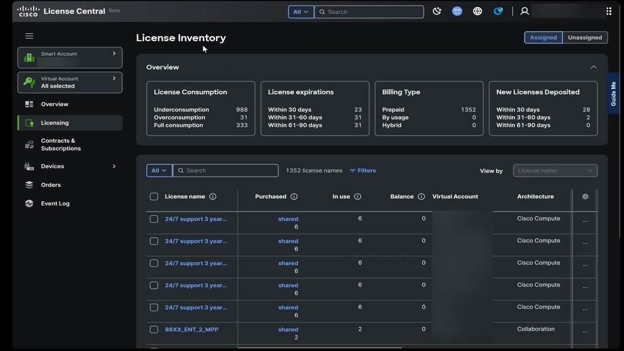This screenshot has height=351, width=624.
Task: Click Overconsumption value 31
Action: (244, 117)
